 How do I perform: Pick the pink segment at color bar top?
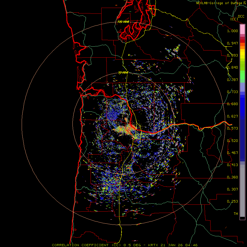click(x=242, y=29)
